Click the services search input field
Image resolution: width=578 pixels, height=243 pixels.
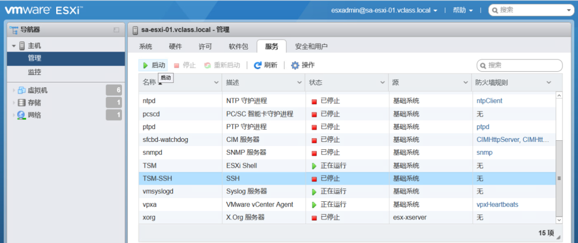[520, 66]
